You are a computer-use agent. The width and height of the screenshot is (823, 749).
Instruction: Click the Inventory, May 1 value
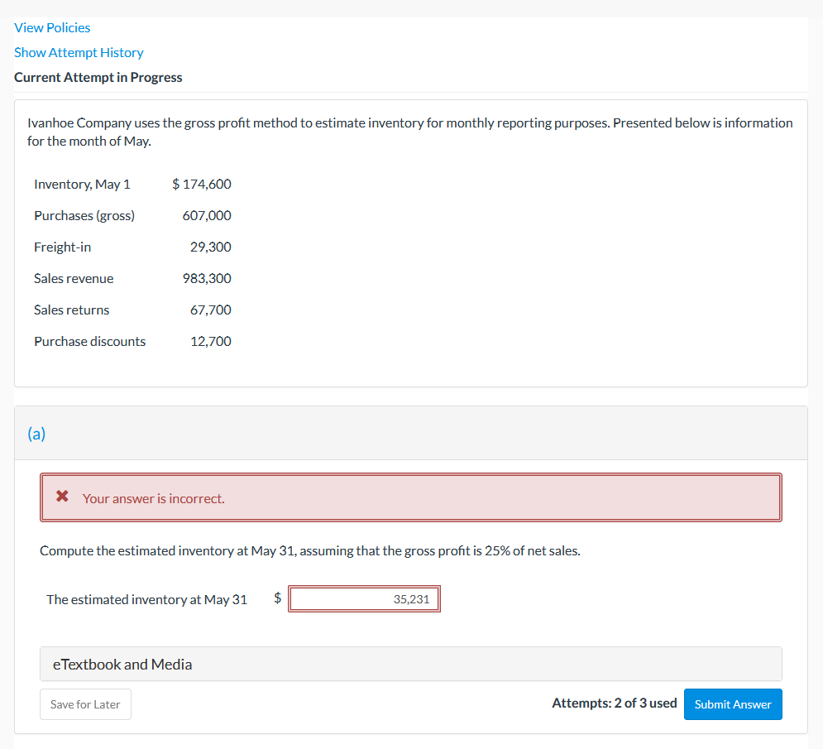pyautogui.click(x=202, y=184)
